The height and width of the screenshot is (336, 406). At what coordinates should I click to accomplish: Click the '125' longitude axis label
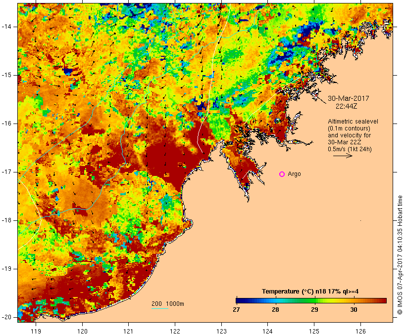314,332
